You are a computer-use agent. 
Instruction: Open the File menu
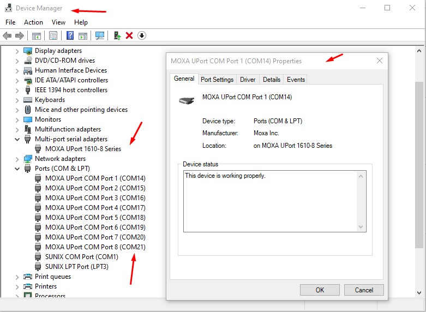(10, 22)
